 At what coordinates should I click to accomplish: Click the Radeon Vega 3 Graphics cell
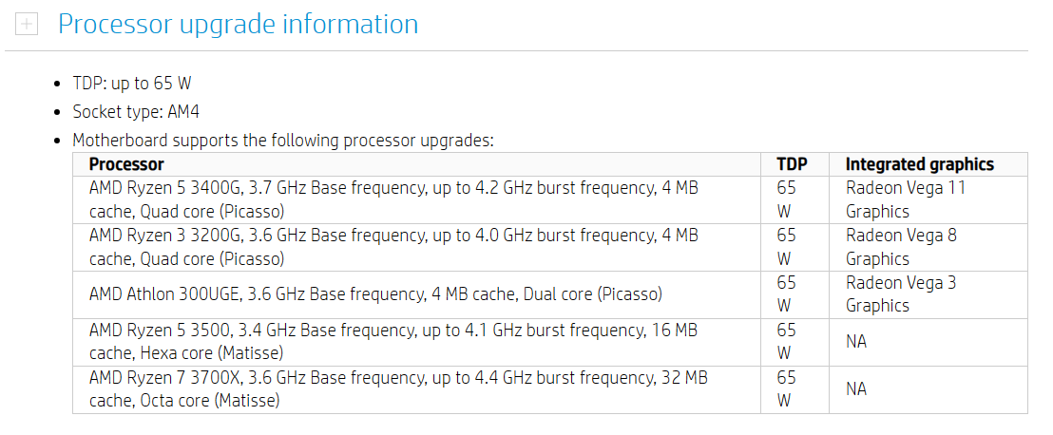pos(929,294)
